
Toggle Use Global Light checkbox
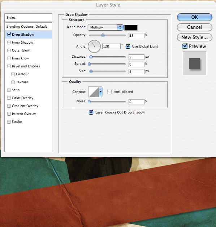pos(128,46)
